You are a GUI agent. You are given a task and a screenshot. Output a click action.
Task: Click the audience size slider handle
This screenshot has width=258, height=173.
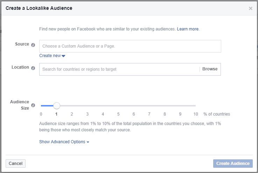pos(57,106)
